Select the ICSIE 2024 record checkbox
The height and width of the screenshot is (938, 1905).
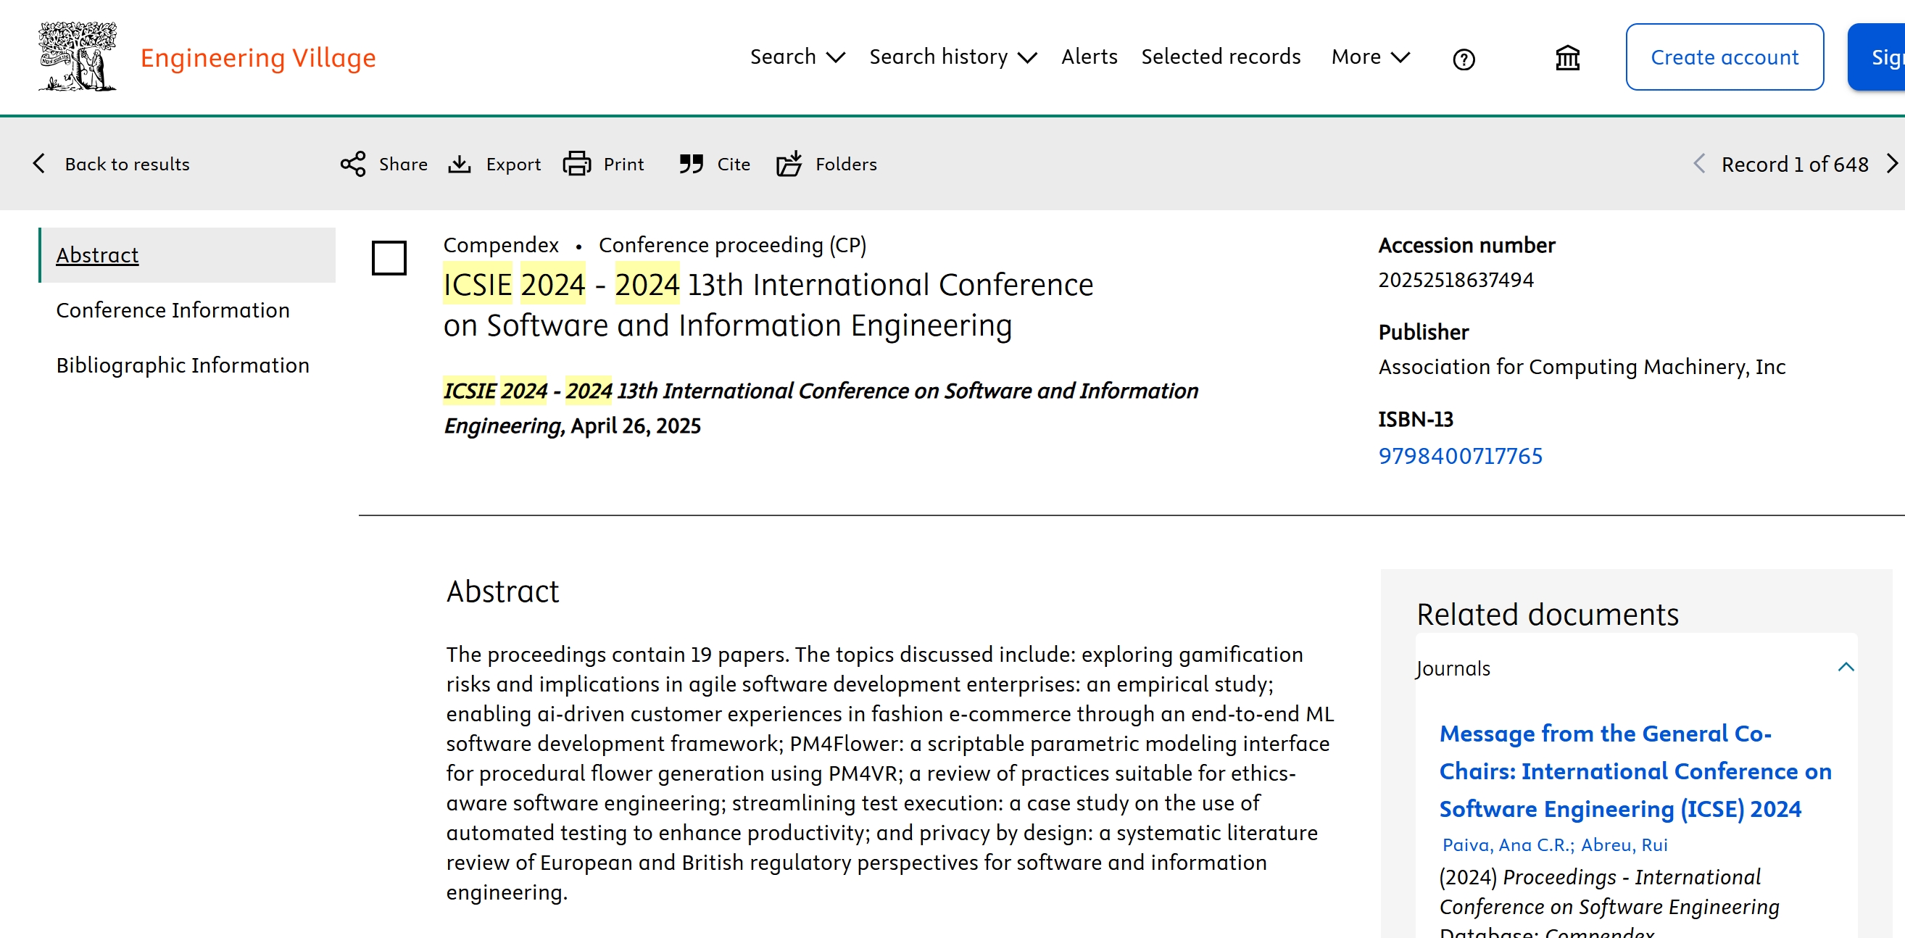point(389,258)
